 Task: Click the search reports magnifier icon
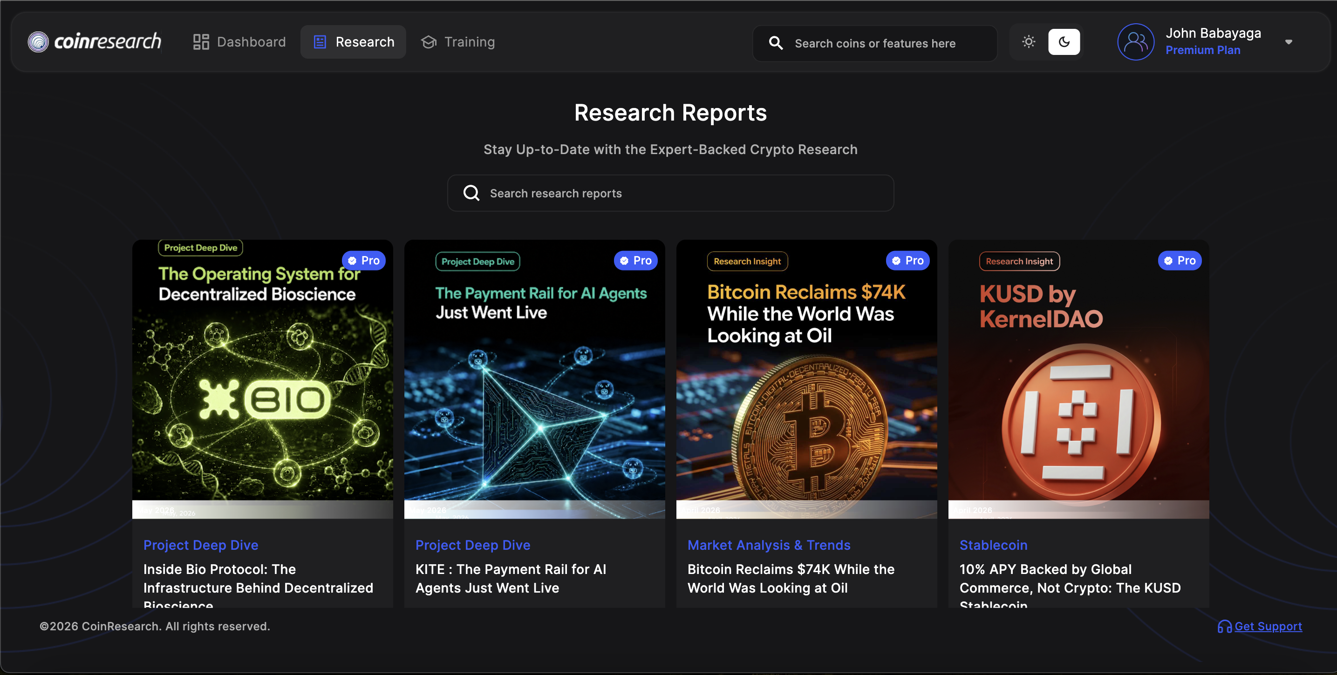point(471,193)
